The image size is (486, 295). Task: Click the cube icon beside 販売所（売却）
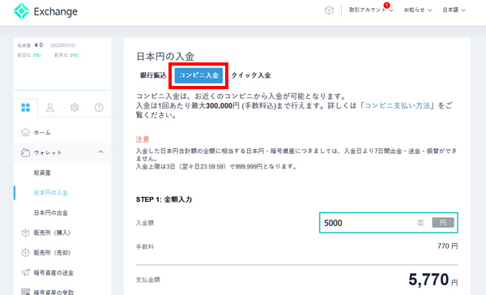click(25, 253)
